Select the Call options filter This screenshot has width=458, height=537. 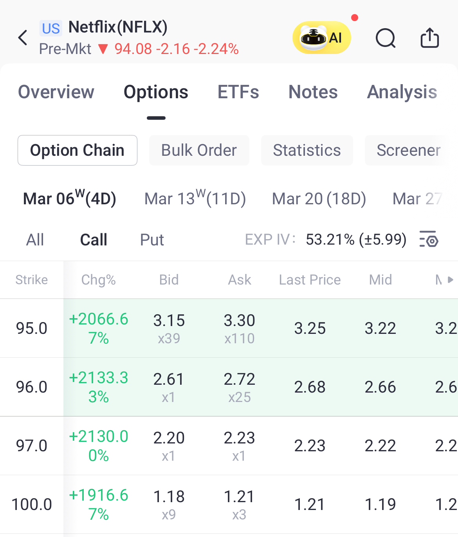pos(94,240)
